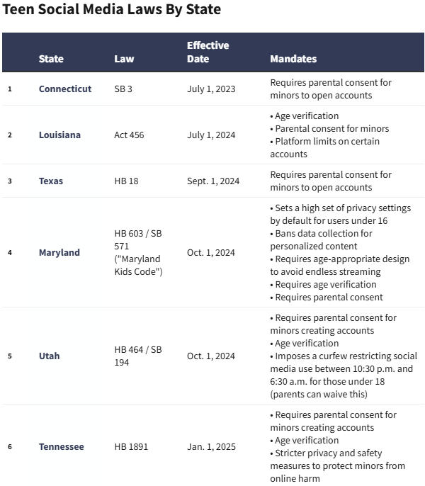Select the Maryland state name
425x486 pixels.
tap(59, 252)
